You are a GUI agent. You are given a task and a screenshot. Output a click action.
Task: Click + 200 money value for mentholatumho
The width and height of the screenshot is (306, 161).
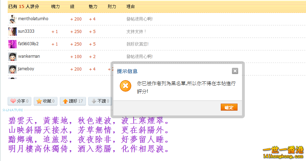[x=76, y=19]
